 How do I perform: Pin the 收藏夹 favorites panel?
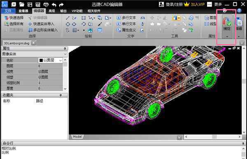[x=61, y=95]
